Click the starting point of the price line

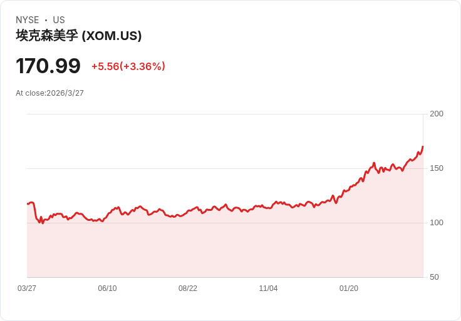pyautogui.click(x=28, y=204)
